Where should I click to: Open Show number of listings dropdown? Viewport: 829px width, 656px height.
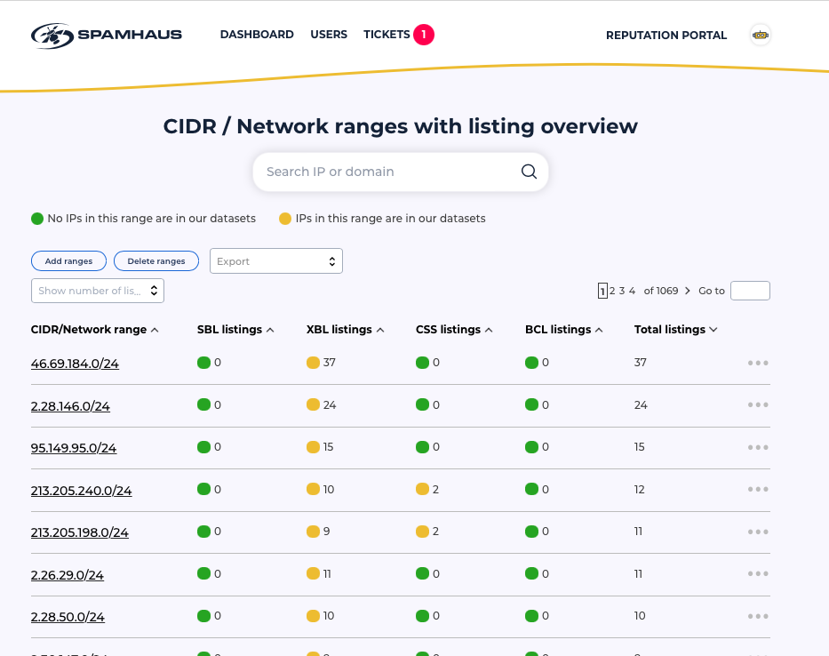tap(98, 291)
